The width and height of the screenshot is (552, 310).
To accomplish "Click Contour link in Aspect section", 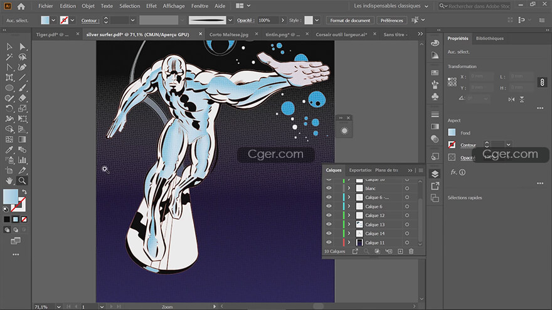I will coord(468,145).
